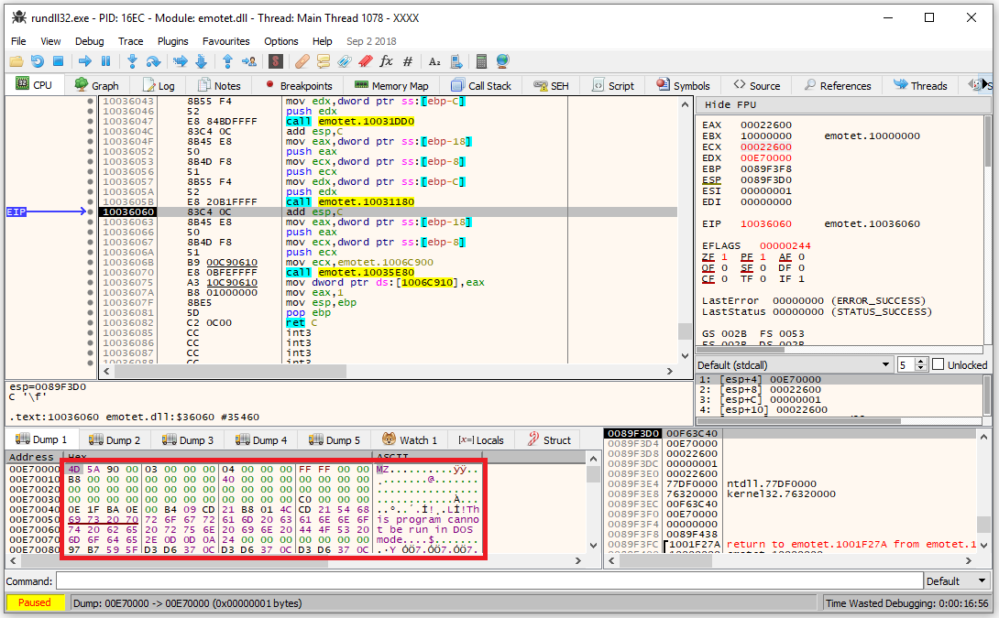Enable the Unlocked checkbox

click(x=938, y=364)
